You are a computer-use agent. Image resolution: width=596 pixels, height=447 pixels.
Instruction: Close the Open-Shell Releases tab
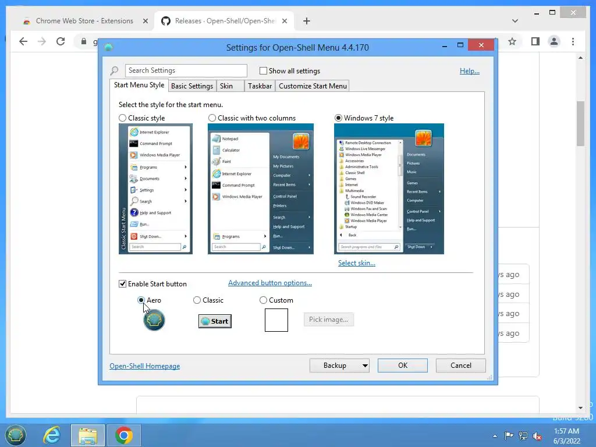pyautogui.click(x=284, y=21)
